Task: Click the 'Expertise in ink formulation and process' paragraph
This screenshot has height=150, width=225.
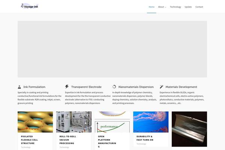Action: 88,98
